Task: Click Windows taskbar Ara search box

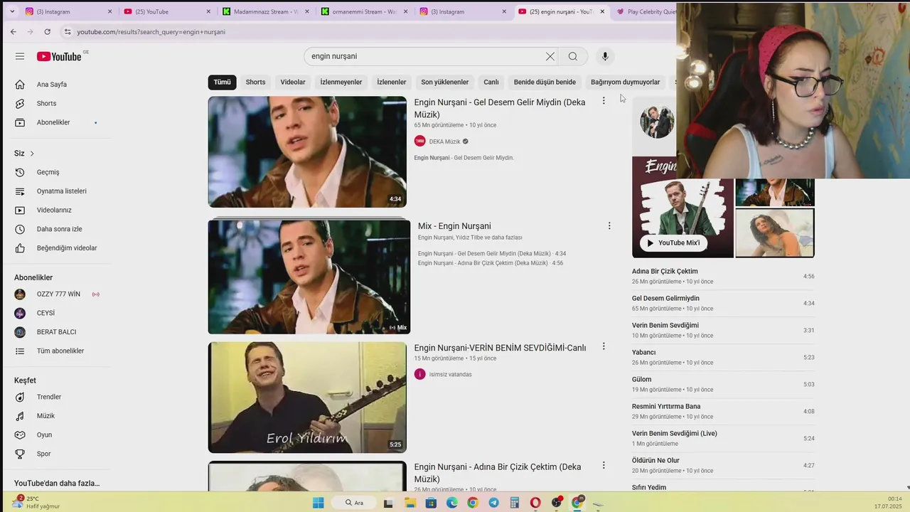Action: click(x=354, y=503)
